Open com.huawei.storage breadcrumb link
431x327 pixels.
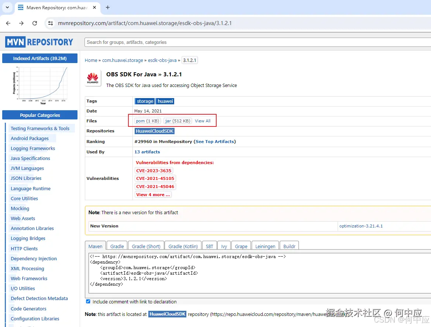[123, 60]
